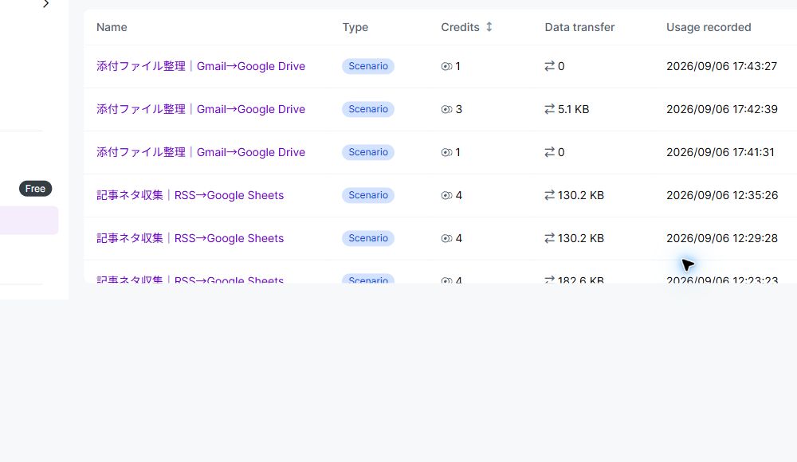Click the data transfer icon in the 12:29:28 row

(x=549, y=238)
